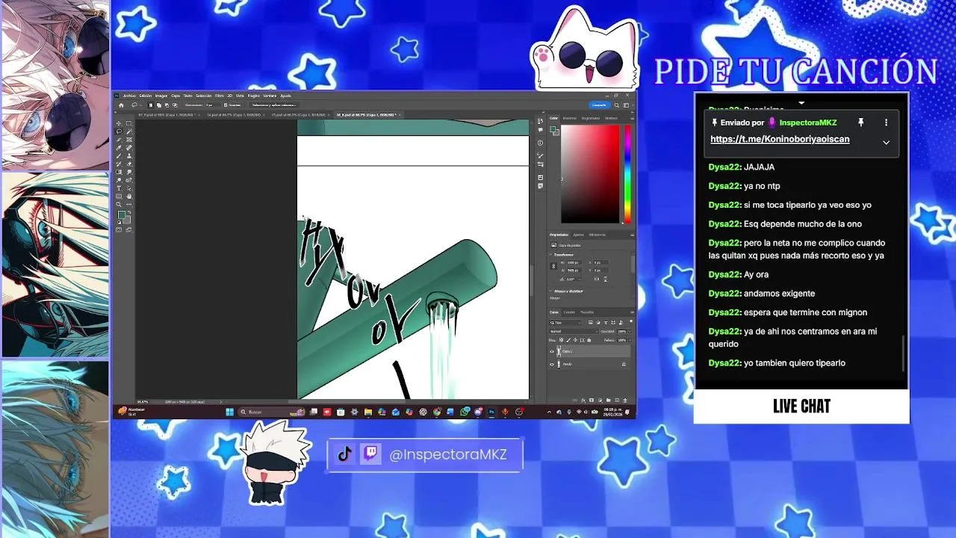Click the Twitch logo icon
This screenshot has width=956, height=538.
tap(370, 454)
